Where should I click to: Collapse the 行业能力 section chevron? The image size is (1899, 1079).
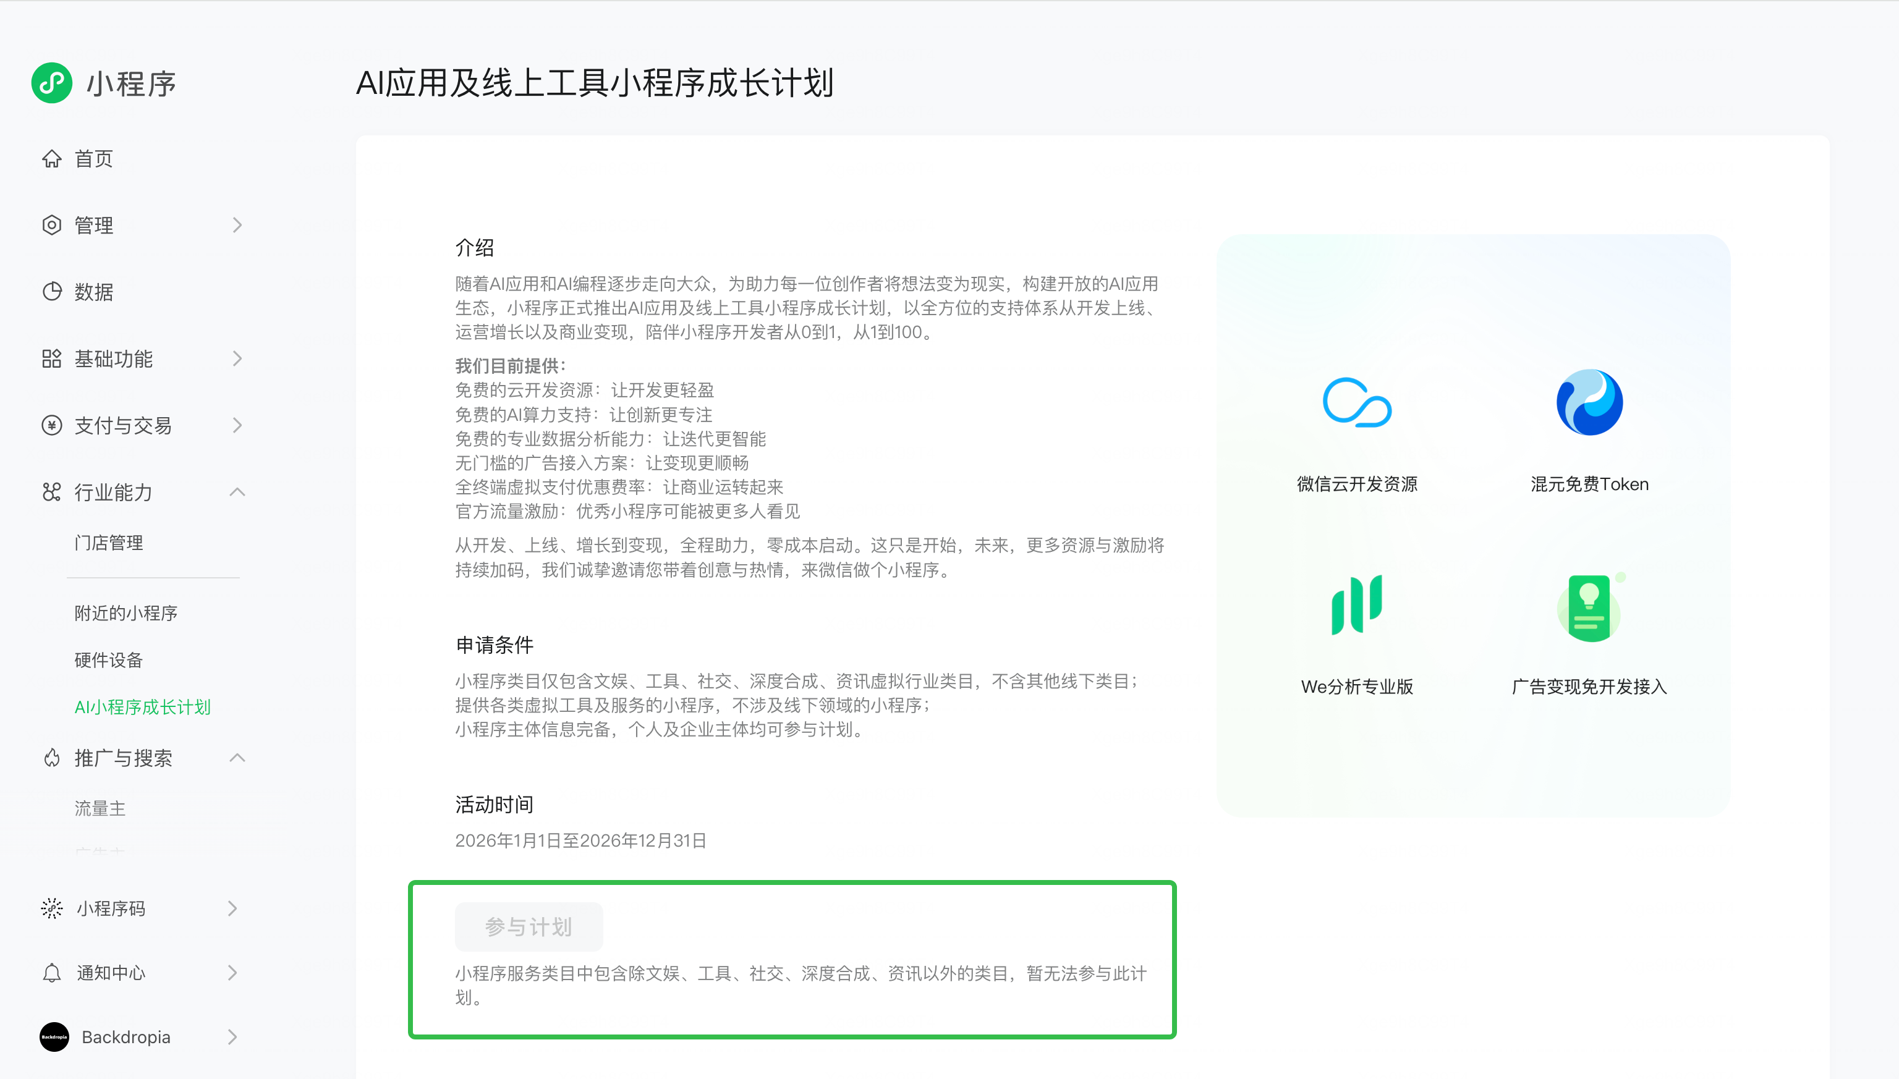click(237, 492)
